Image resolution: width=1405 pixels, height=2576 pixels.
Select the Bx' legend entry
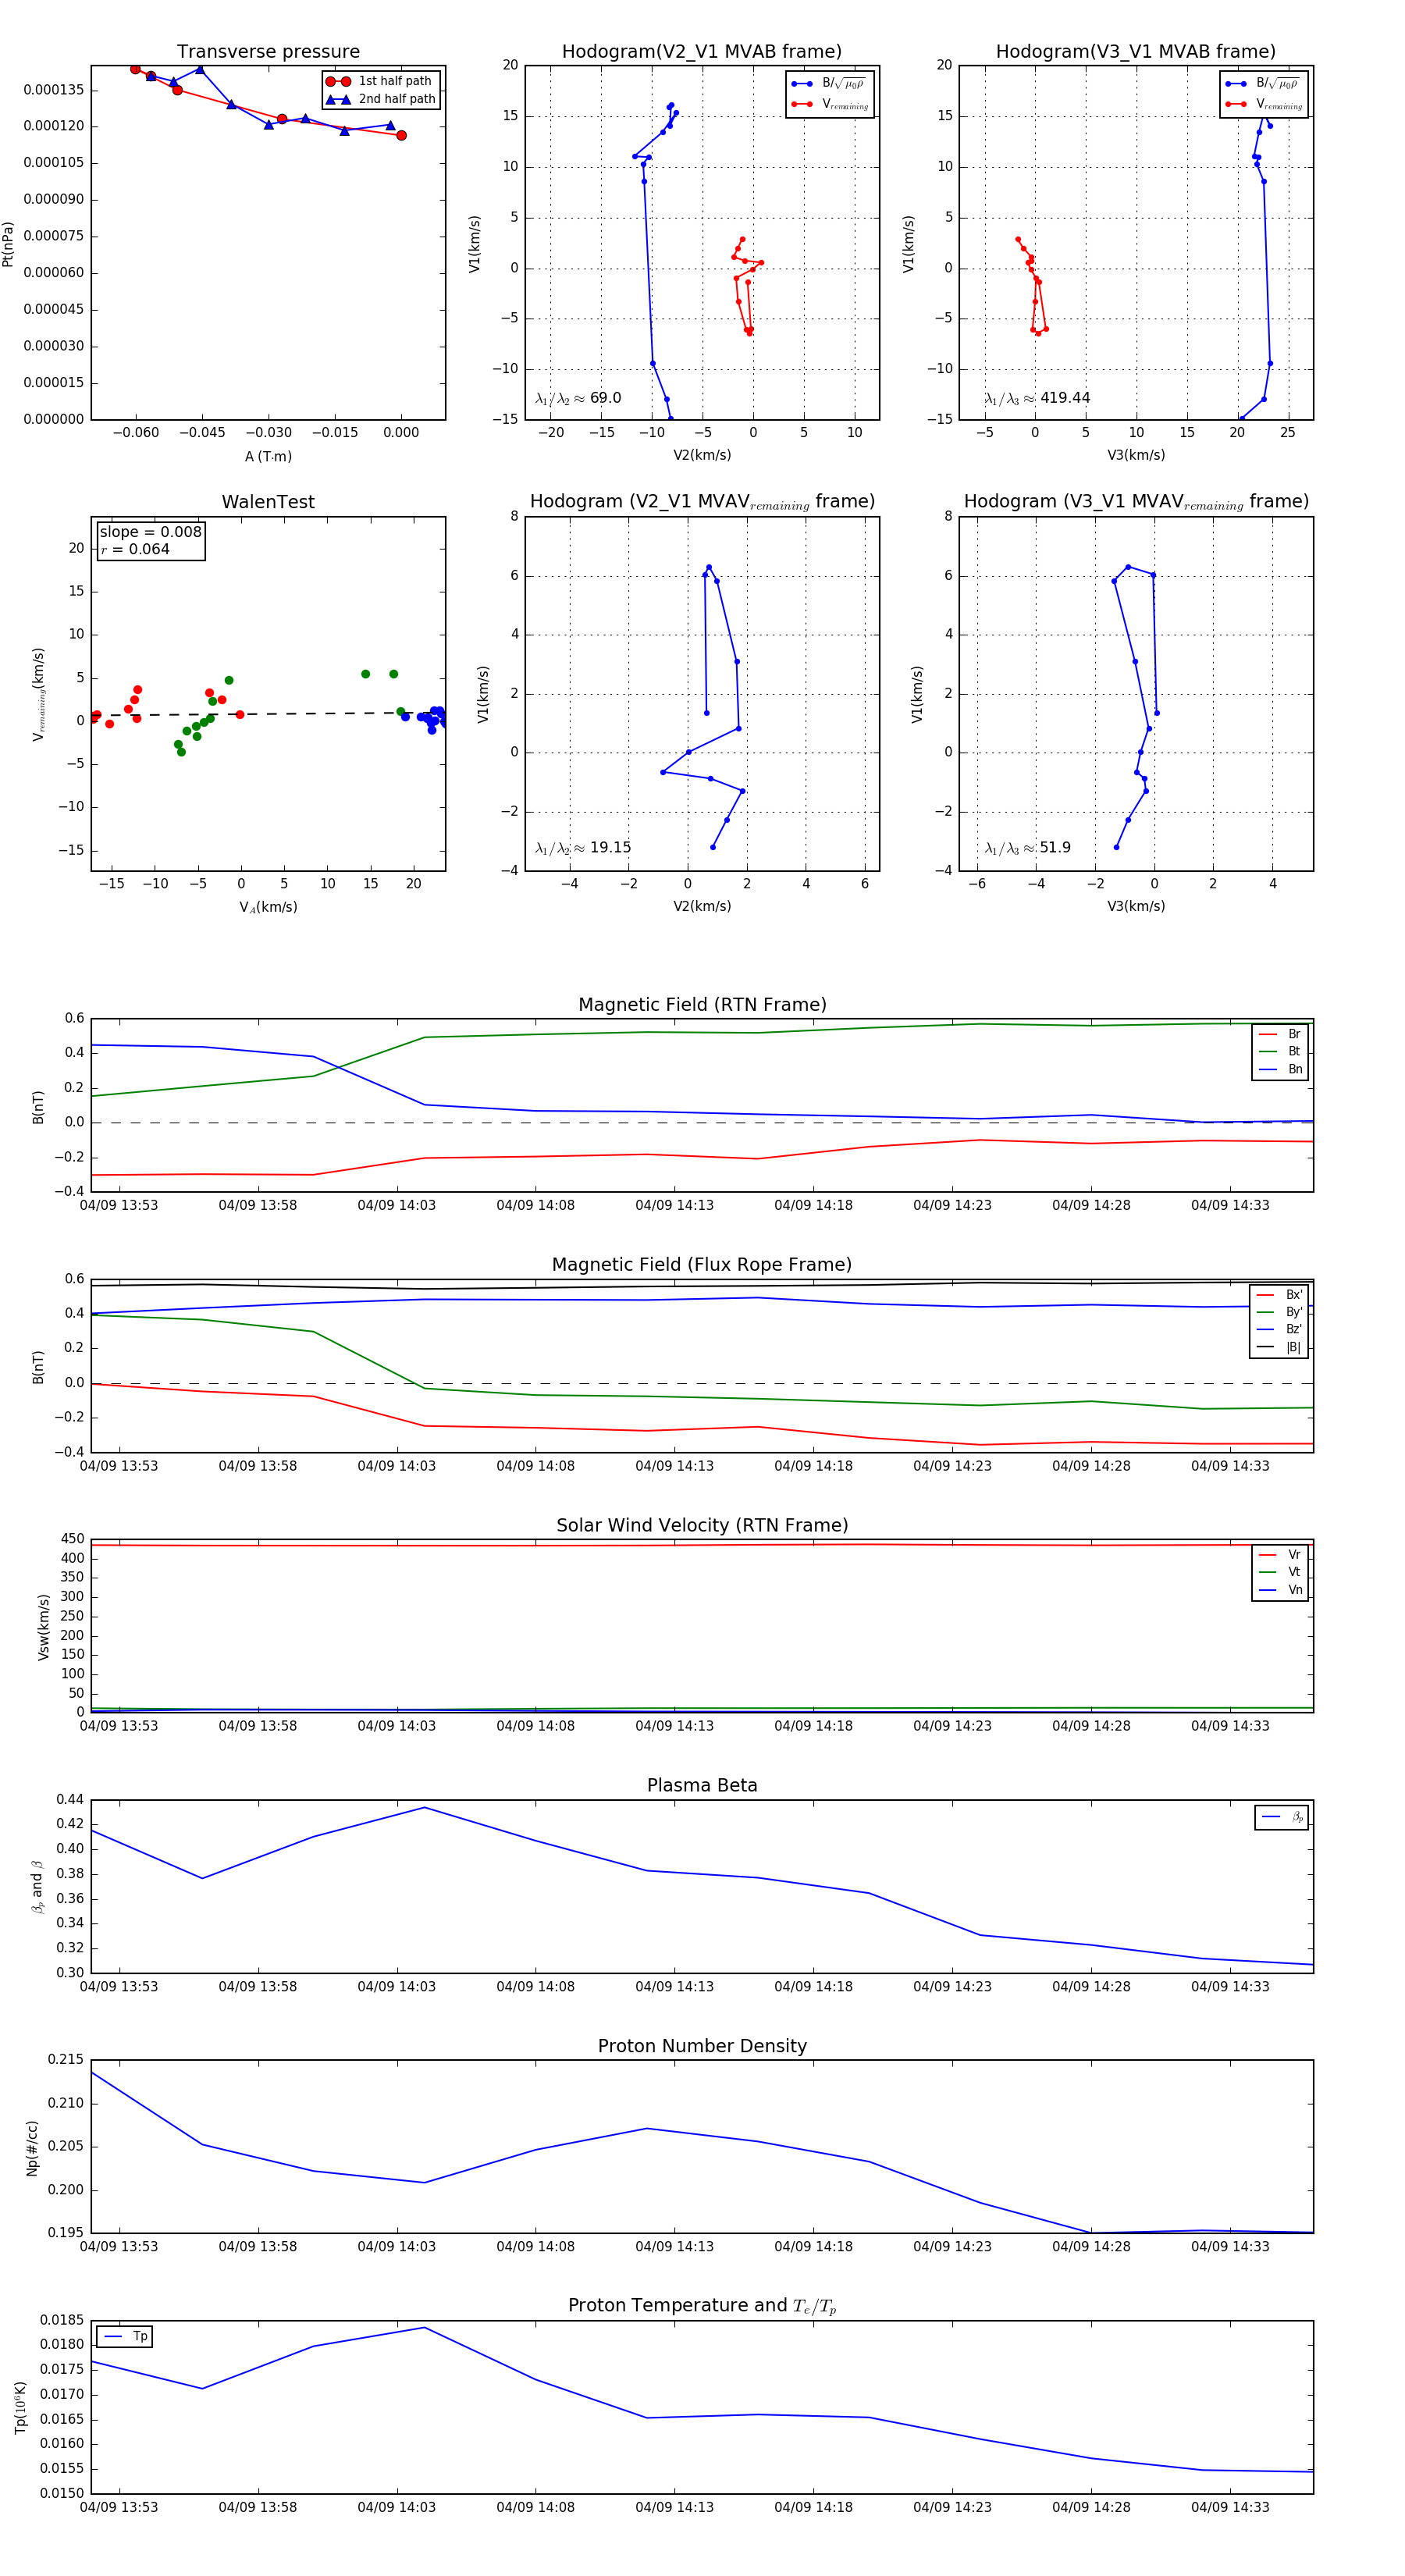click(x=1280, y=1295)
